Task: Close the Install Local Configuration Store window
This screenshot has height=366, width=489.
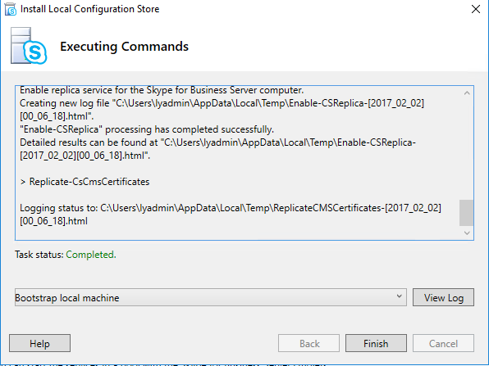Action: [476, 9]
